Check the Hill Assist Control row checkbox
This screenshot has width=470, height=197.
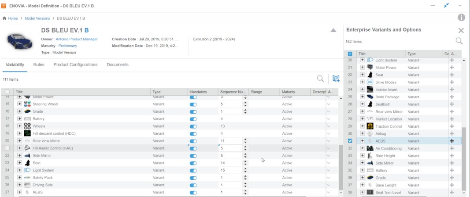[x=7, y=148]
